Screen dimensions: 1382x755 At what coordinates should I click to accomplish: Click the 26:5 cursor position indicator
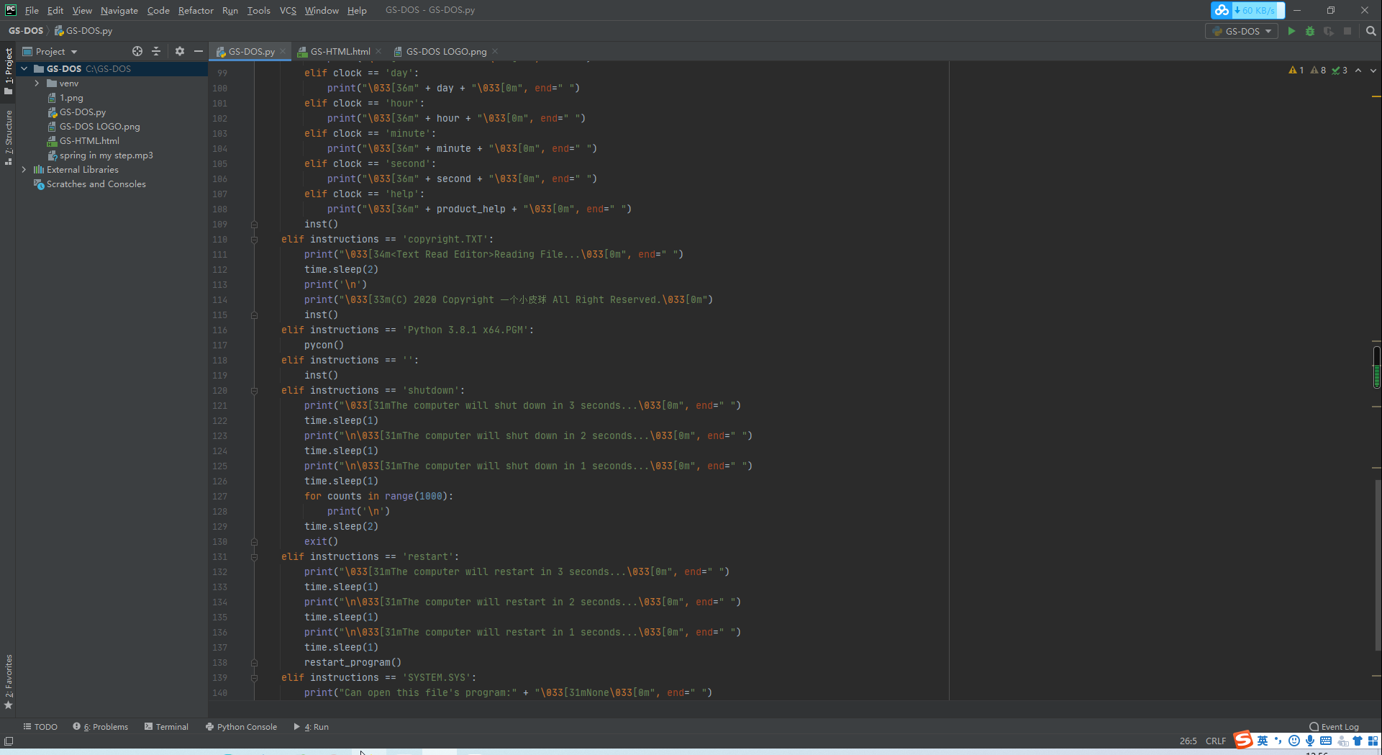tap(1188, 741)
